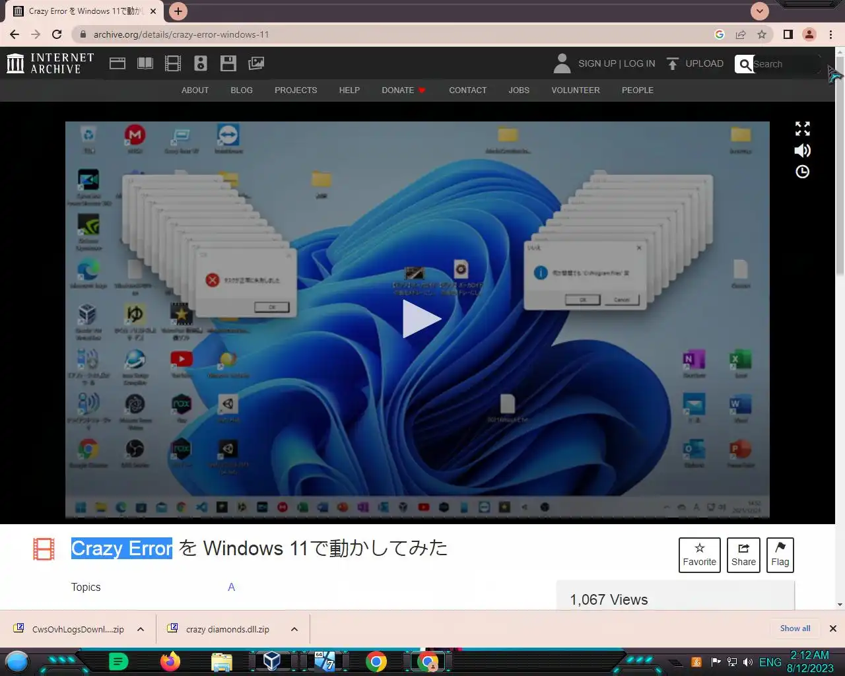
Task: Open the tab search dropdown chevron
Action: [x=760, y=11]
